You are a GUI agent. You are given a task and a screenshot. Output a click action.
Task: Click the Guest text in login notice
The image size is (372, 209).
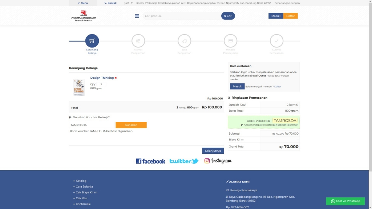coord(262,75)
